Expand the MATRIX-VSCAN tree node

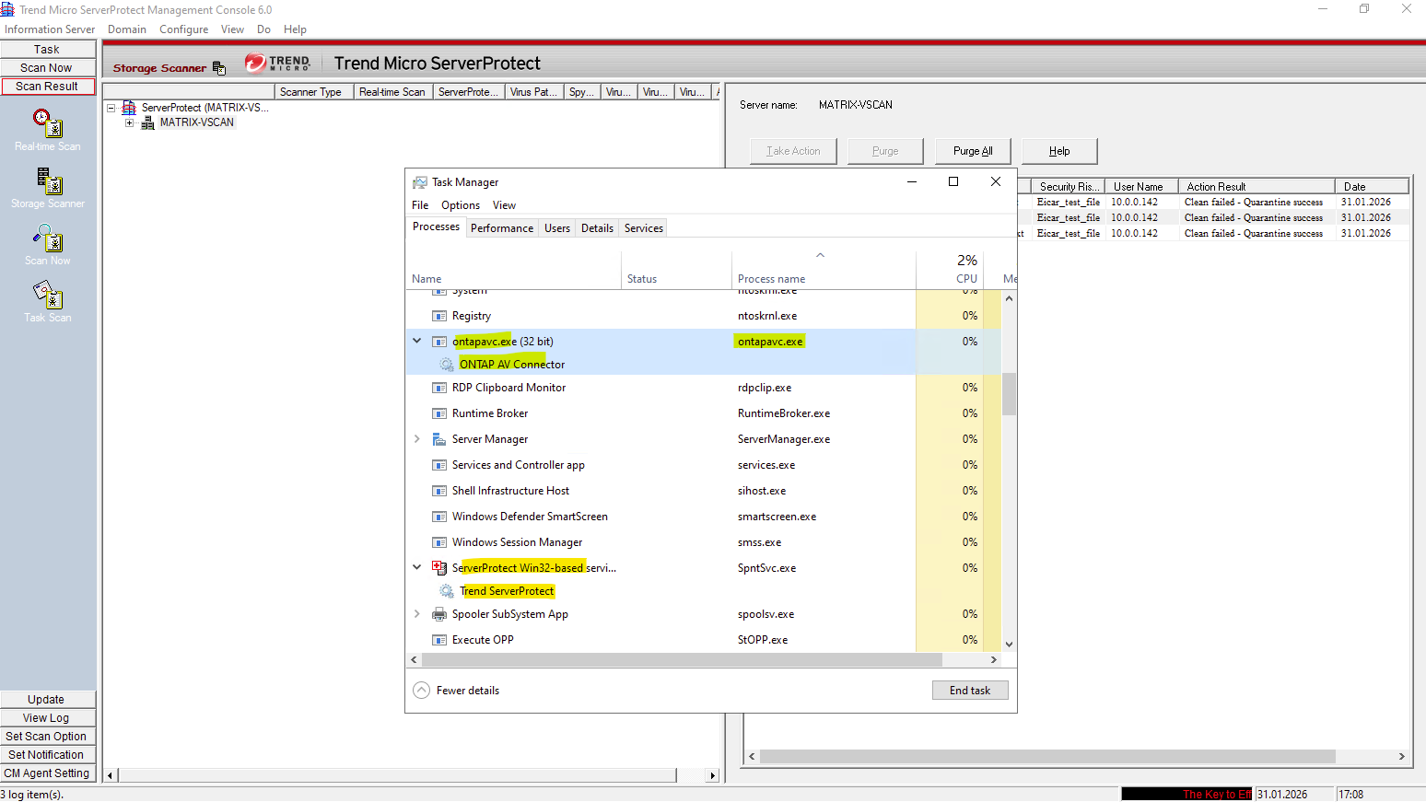click(x=130, y=122)
